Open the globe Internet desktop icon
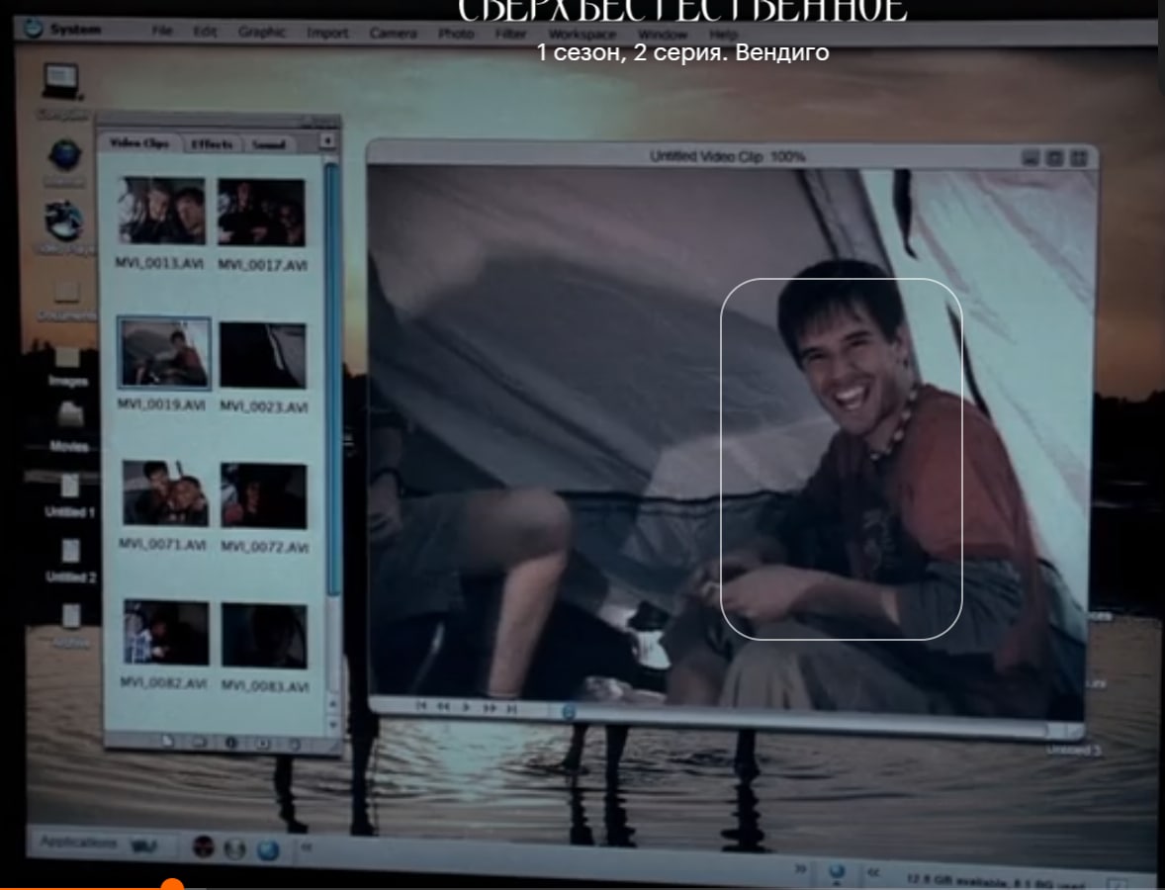1165x890 pixels. pos(64,156)
